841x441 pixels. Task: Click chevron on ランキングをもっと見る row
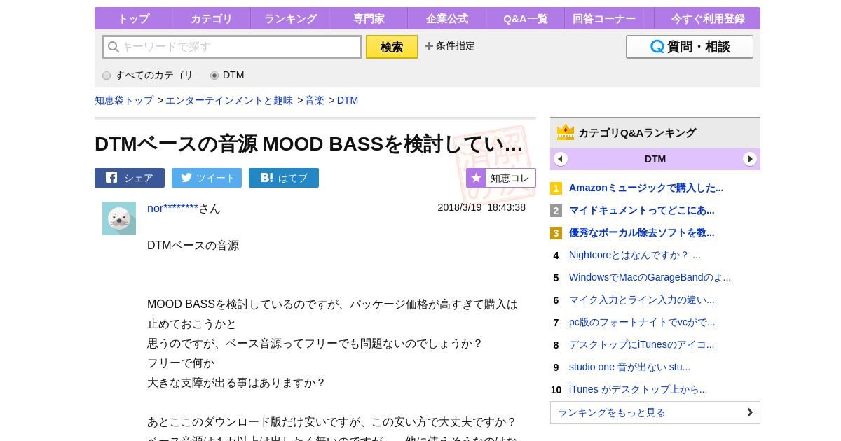click(750, 412)
